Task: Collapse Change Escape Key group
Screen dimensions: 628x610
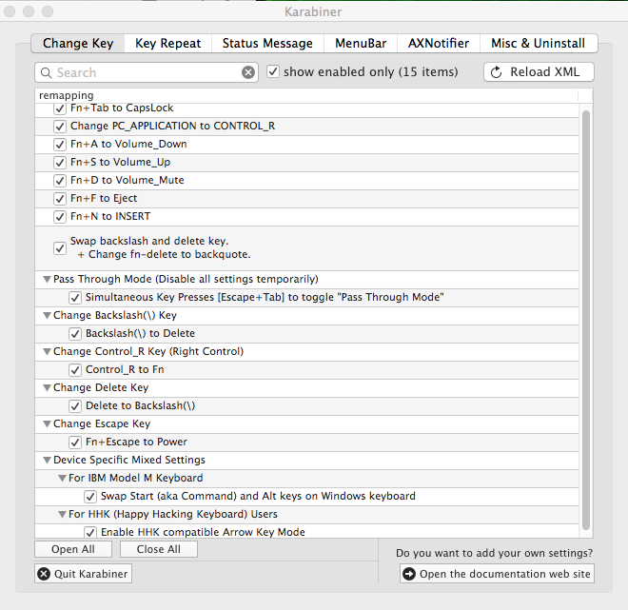Action: [x=46, y=424]
